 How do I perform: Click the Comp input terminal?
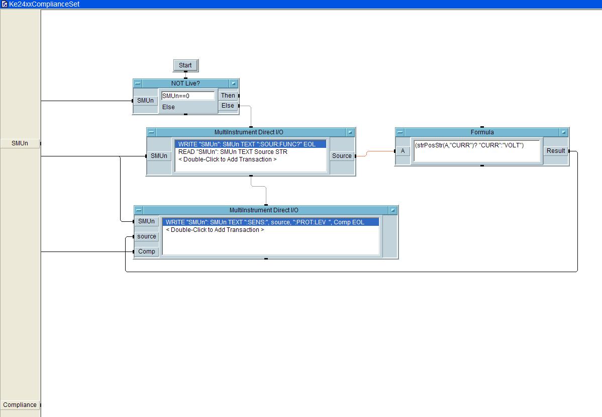pos(146,252)
